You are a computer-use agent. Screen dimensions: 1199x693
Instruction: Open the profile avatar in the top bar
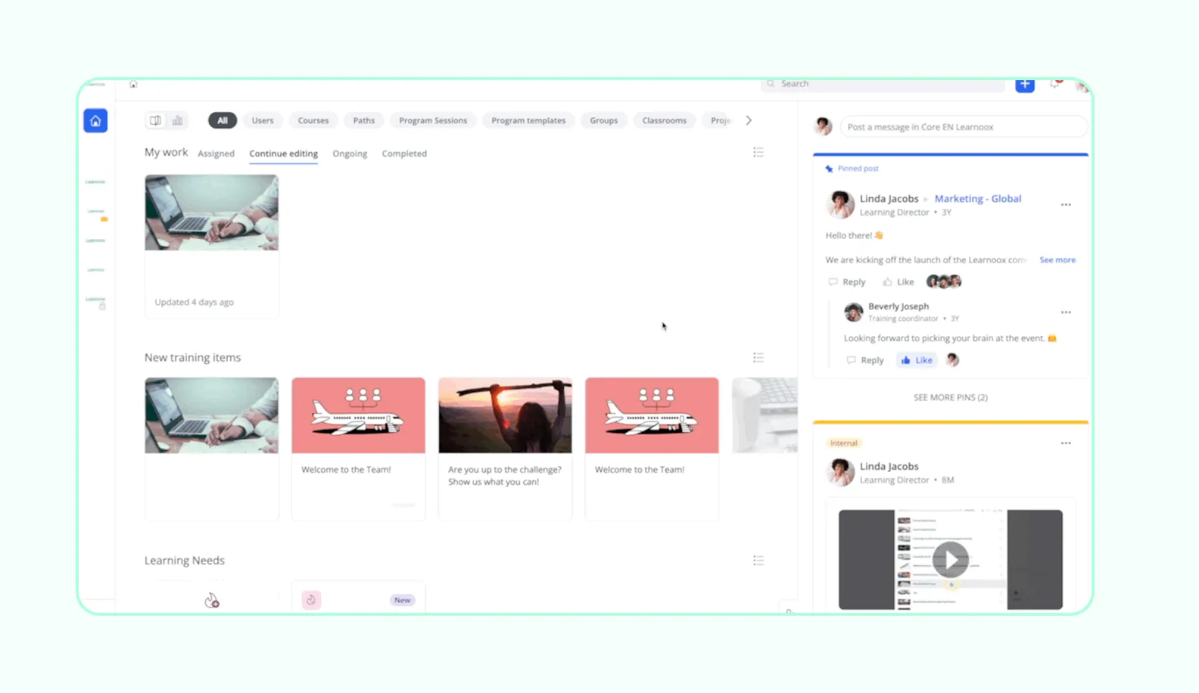click(x=1082, y=85)
